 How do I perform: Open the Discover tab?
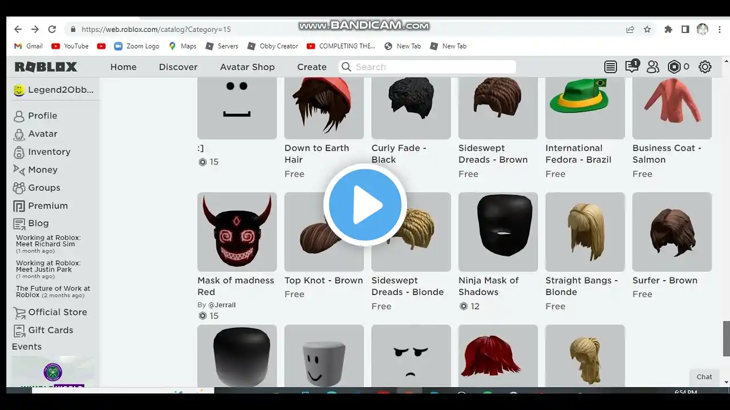(x=178, y=67)
